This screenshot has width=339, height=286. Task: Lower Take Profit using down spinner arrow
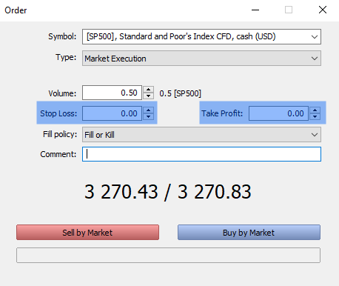tap(315, 116)
